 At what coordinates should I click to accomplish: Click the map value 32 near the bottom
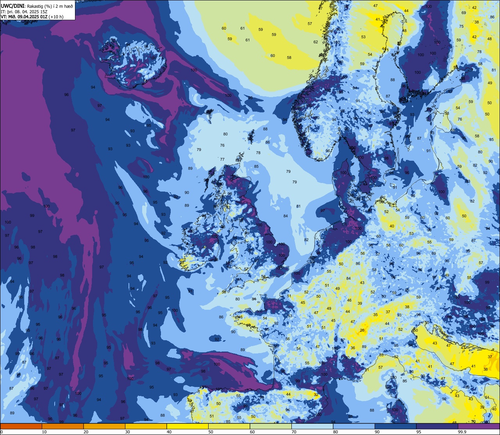coord(316,395)
